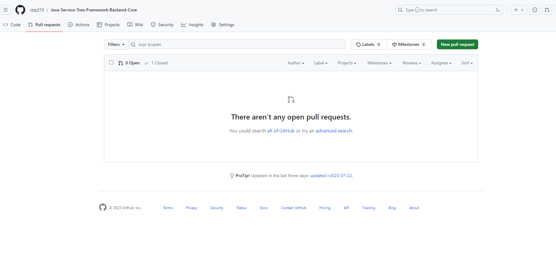Image resolution: width=556 pixels, height=275 pixels.
Task: Switch to the Actions tab
Action: pos(79,25)
